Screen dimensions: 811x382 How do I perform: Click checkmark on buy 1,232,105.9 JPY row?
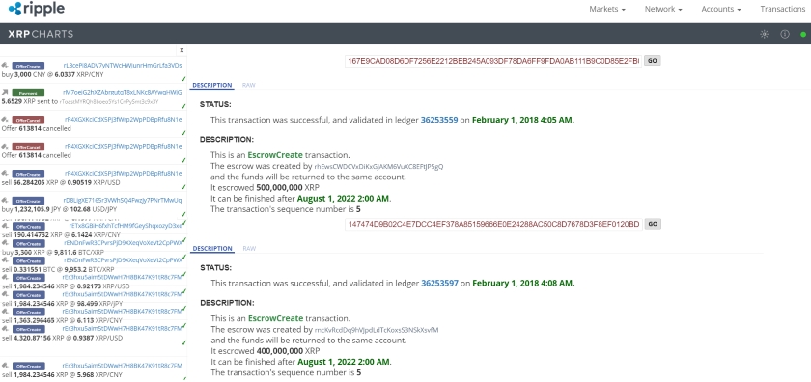[x=183, y=214]
